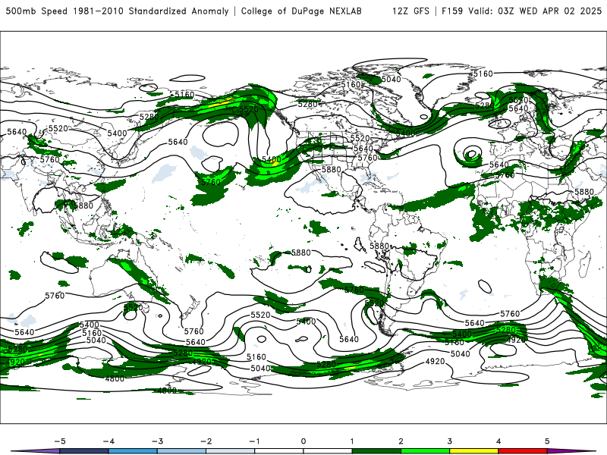Screen dimensions: 607x455
Task: Click the '5880' contour label over Mexico
Action: pos(332,169)
